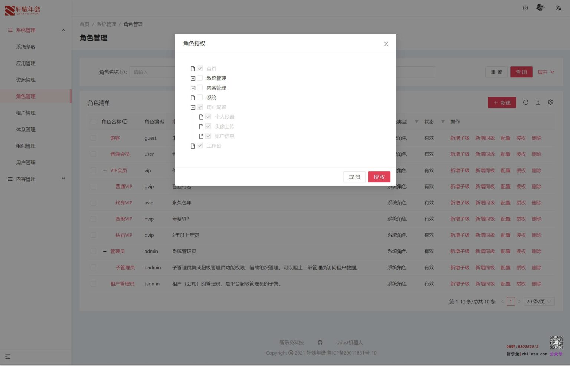Click the refresh icon in 角色清单 toolbar
Screen dimensions: 570x366
[x=525, y=102]
